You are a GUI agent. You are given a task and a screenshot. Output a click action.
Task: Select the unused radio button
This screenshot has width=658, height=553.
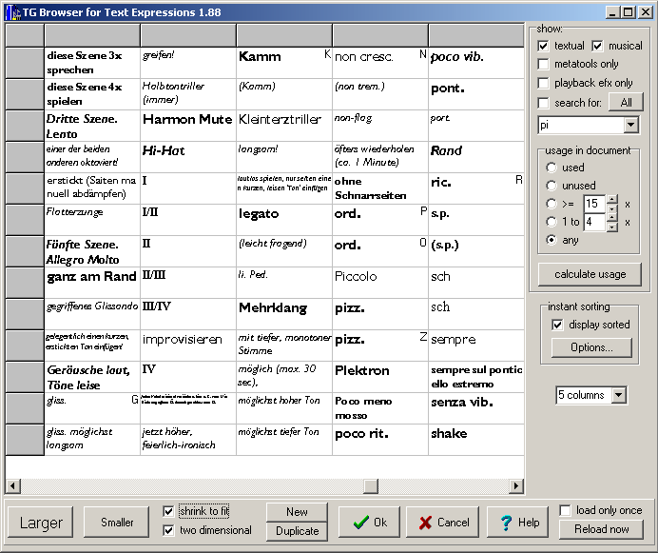click(552, 186)
